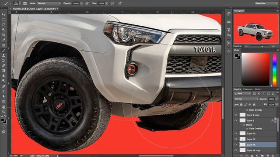
Task: Select the History Brush tool
Action: click(3, 61)
